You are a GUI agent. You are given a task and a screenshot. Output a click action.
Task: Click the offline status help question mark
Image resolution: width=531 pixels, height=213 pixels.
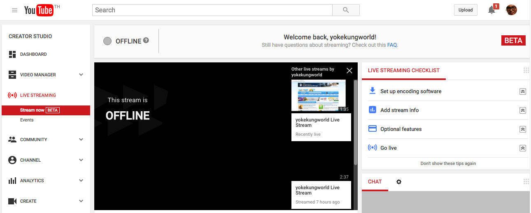click(146, 41)
